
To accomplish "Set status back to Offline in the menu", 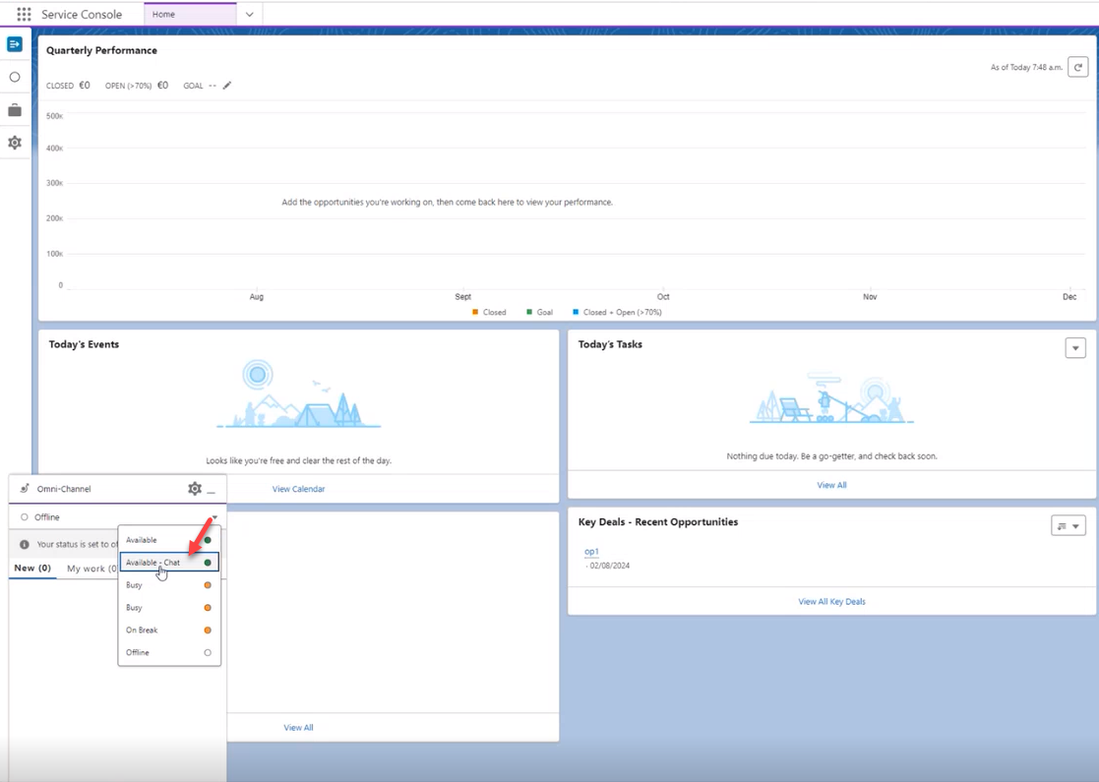I will click(137, 652).
